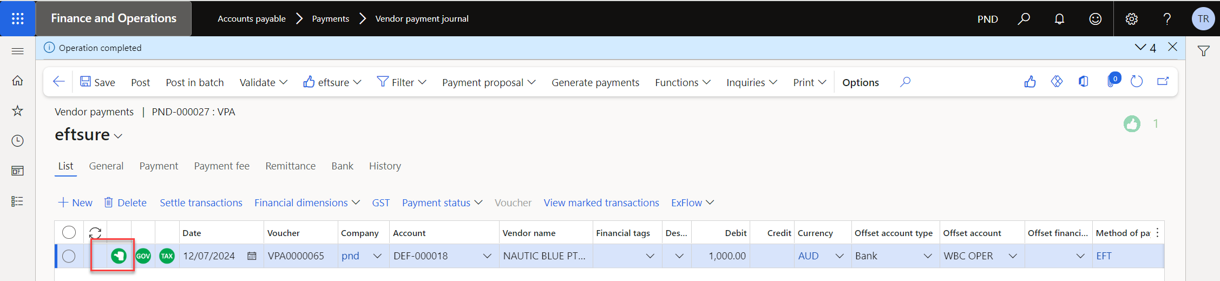Click the grid refresh column icon

point(95,233)
